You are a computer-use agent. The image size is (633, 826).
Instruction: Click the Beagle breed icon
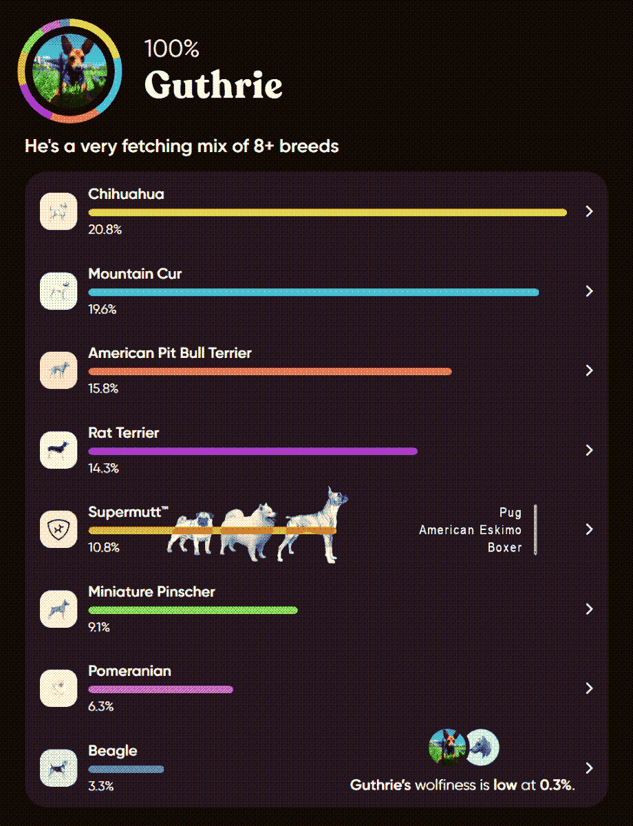point(58,768)
